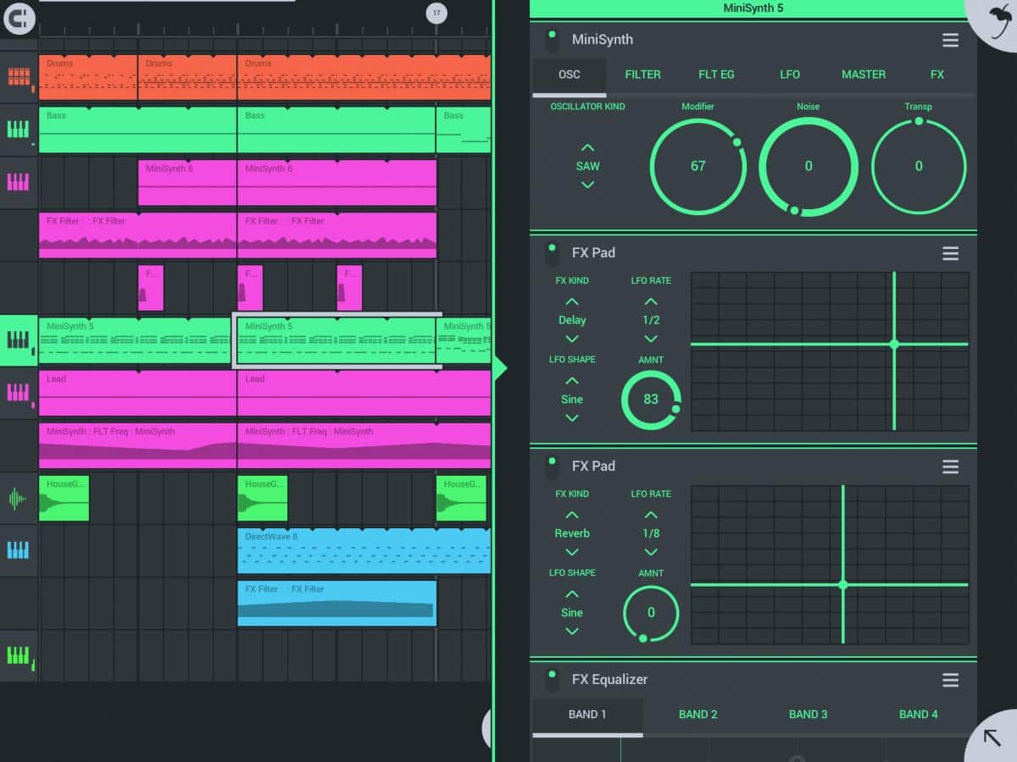
Task: Toggle the Delay FX Pad power switch
Action: point(552,253)
